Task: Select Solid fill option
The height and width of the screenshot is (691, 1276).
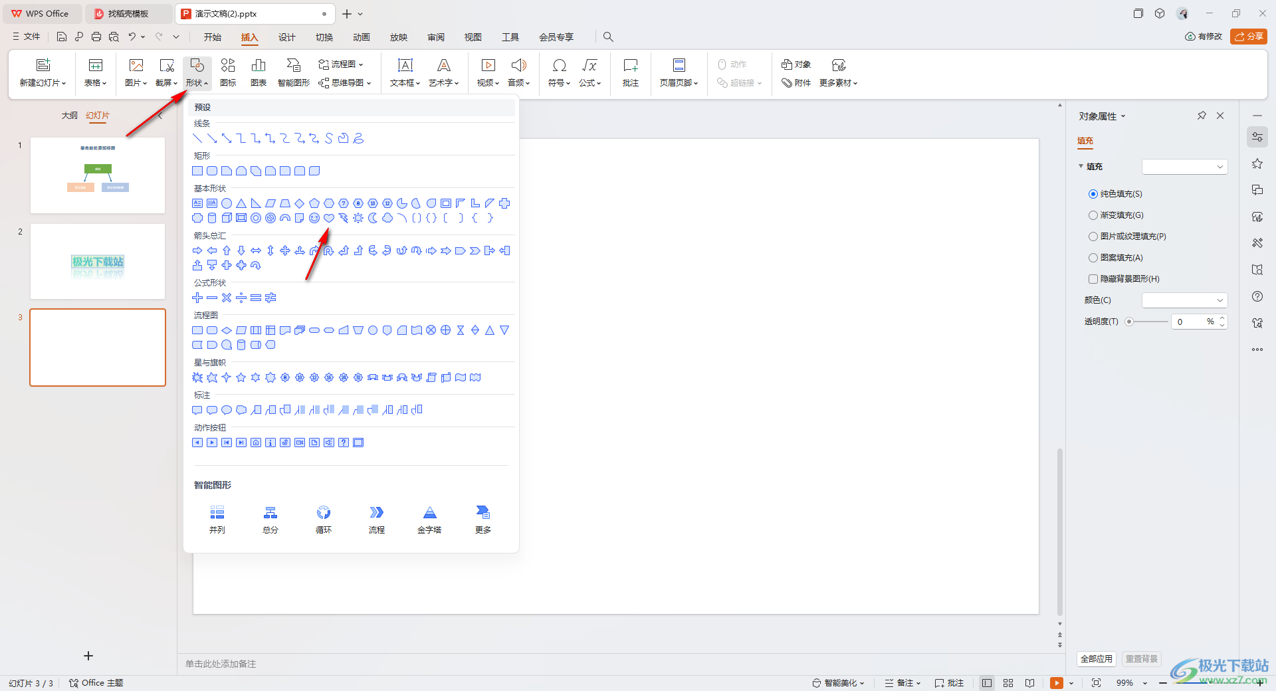Action: click(1115, 194)
